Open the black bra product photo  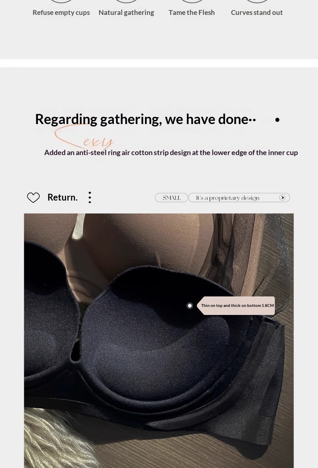point(159,341)
